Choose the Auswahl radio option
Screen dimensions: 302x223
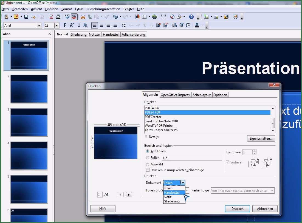(148, 164)
